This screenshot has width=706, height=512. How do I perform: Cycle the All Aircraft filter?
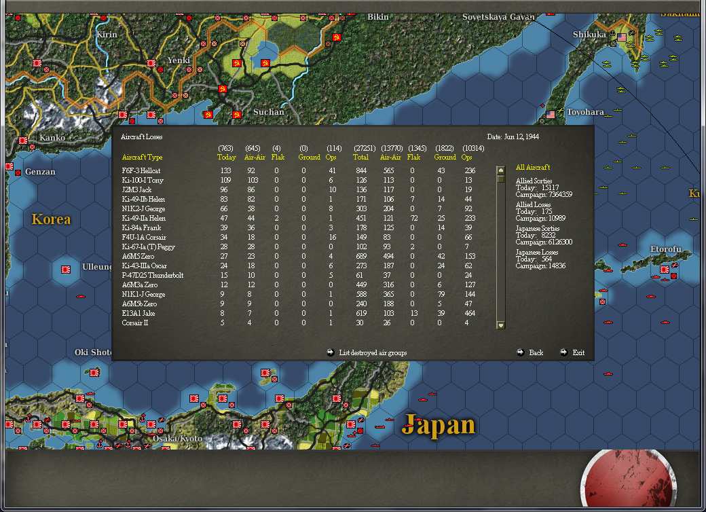533,167
